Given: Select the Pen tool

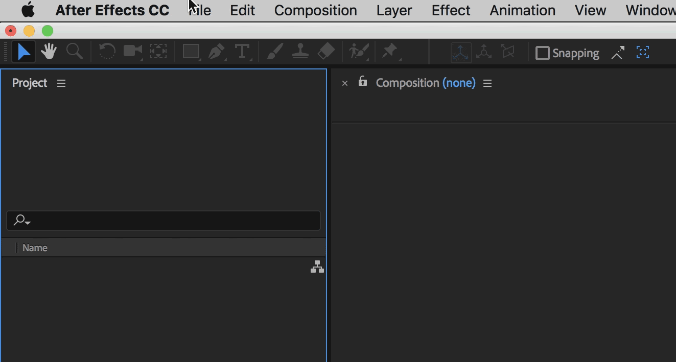Looking at the screenshot, I should coord(217,52).
